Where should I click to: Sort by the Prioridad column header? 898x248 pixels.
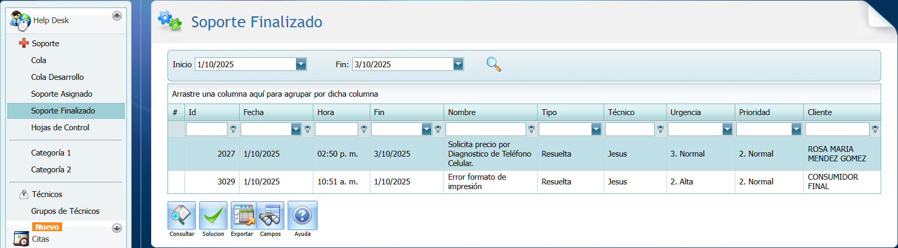pyautogui.click(x=769, y=112)
